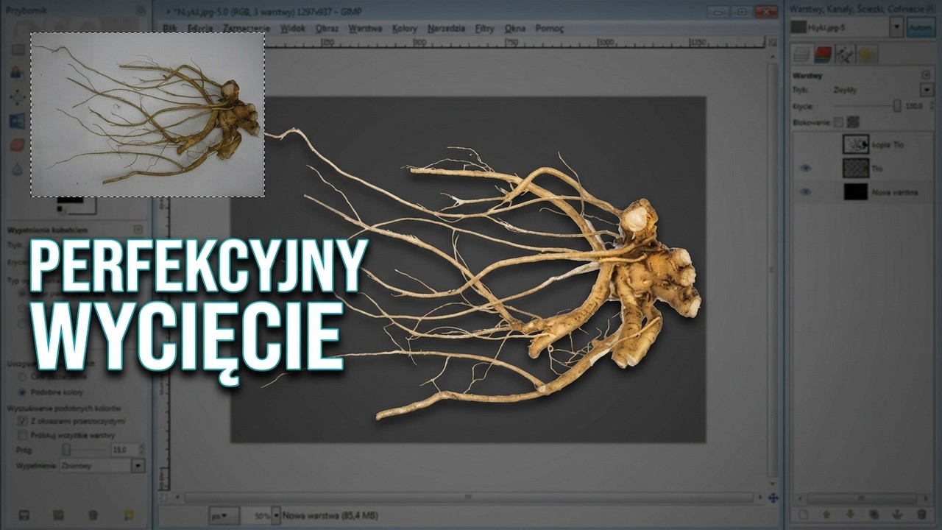Switch to the Undo history tab icon

[867, 54]
